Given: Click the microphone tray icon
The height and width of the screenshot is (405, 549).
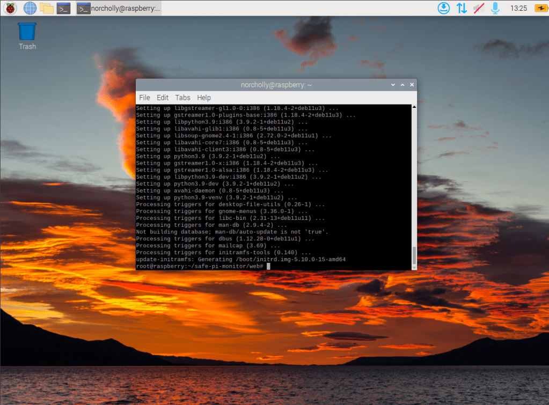Looking at the screenshot, I should point(495,8).
